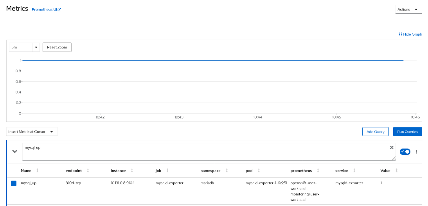Sort table by instance column arrows
Image resolution: width=428 pixels, height=206 pixels.
coord(132,170)
